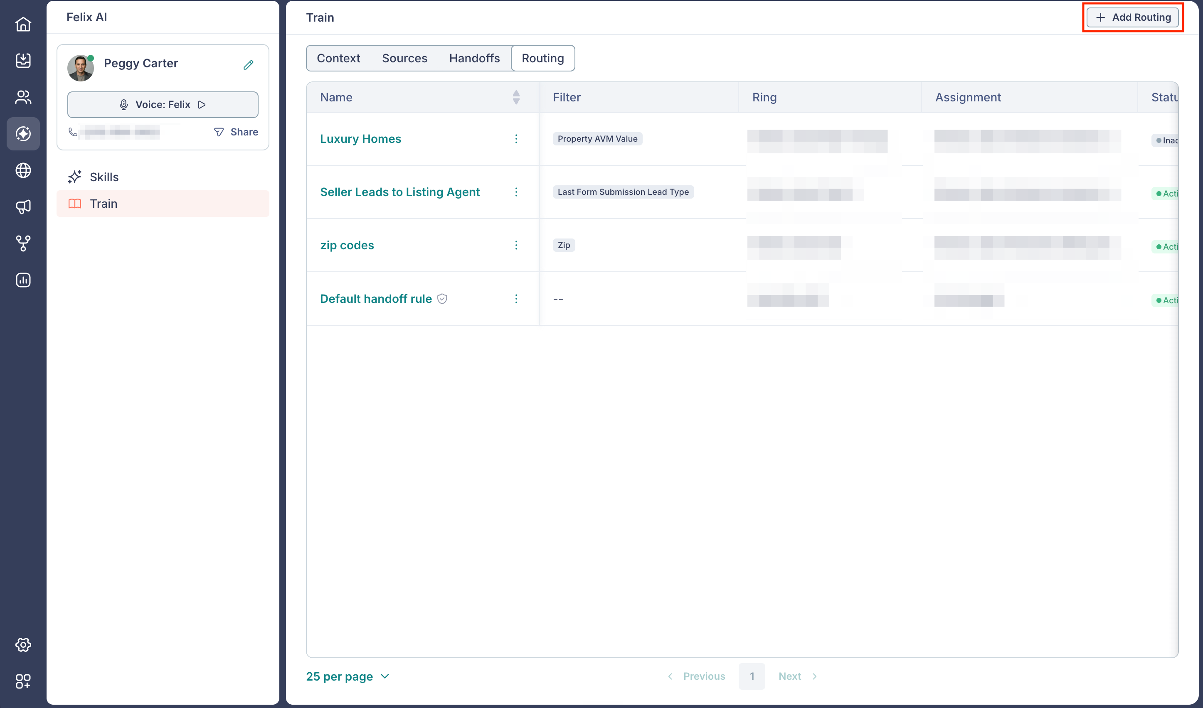Switch to the Sources tab
The image size is (1203, 708).
[x=404, y=58]
